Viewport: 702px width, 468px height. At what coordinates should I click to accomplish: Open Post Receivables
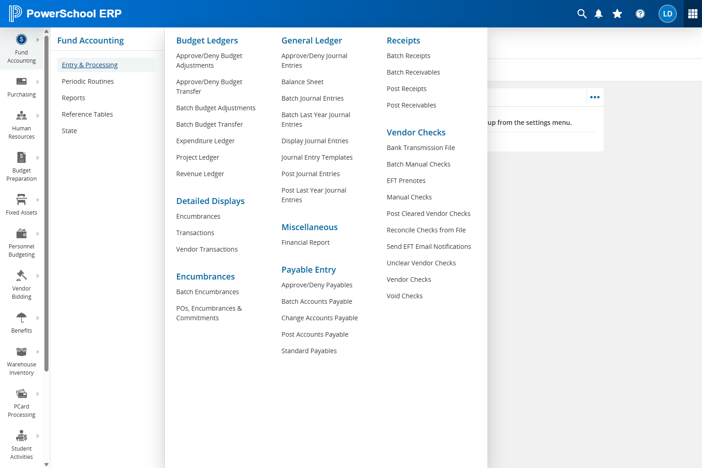click(x=411, y=105)
